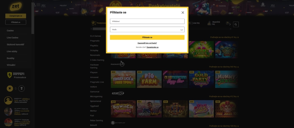The image size is (294, 128).
Task: Open the Zapomněli jste své heslo link
Action: [147, 43]
